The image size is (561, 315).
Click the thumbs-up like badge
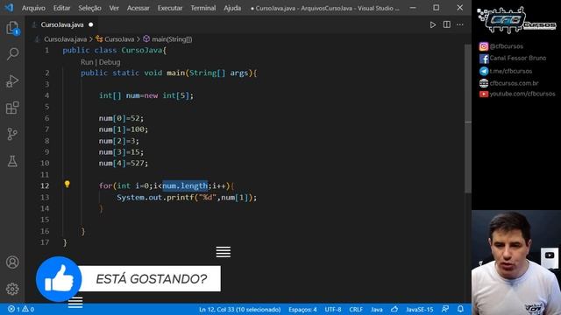[x=59, y=279]
